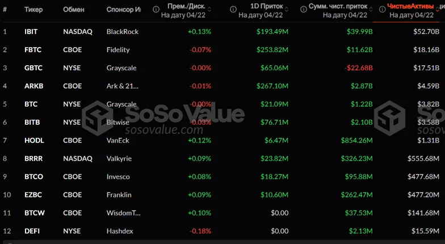
Task: Select the GBTC ticker
Action: [x=32, y=68]
